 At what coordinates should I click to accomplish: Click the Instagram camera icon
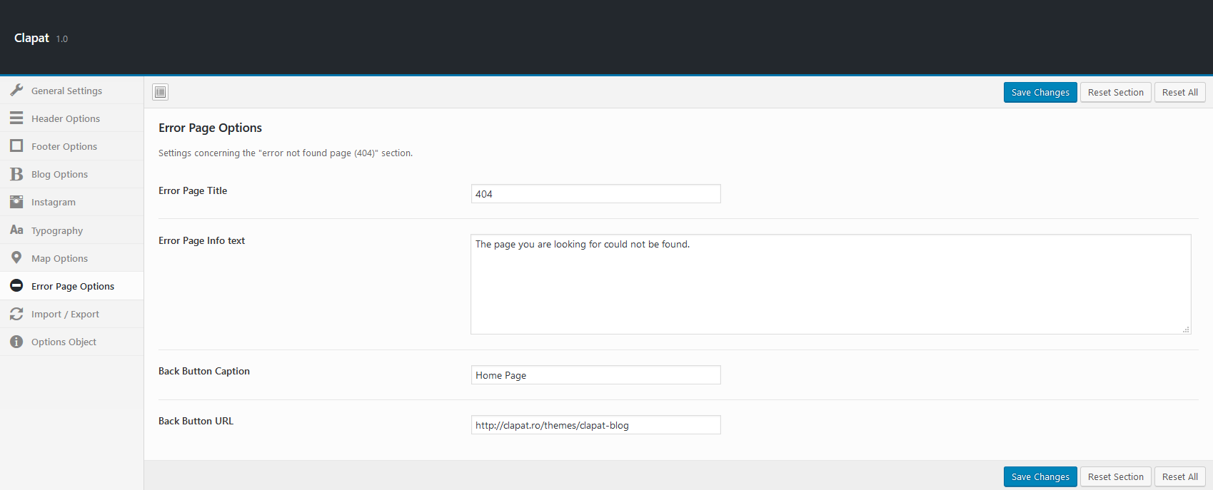pyautogui.click(x=16, y=202)
